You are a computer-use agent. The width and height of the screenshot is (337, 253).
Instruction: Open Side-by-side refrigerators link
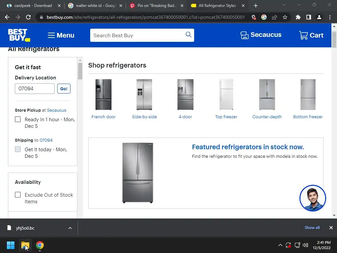tap(144, 117)
